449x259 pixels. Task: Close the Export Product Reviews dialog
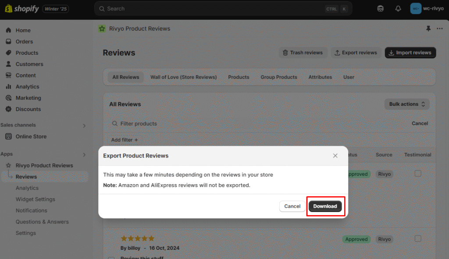(x=335, y=156)
